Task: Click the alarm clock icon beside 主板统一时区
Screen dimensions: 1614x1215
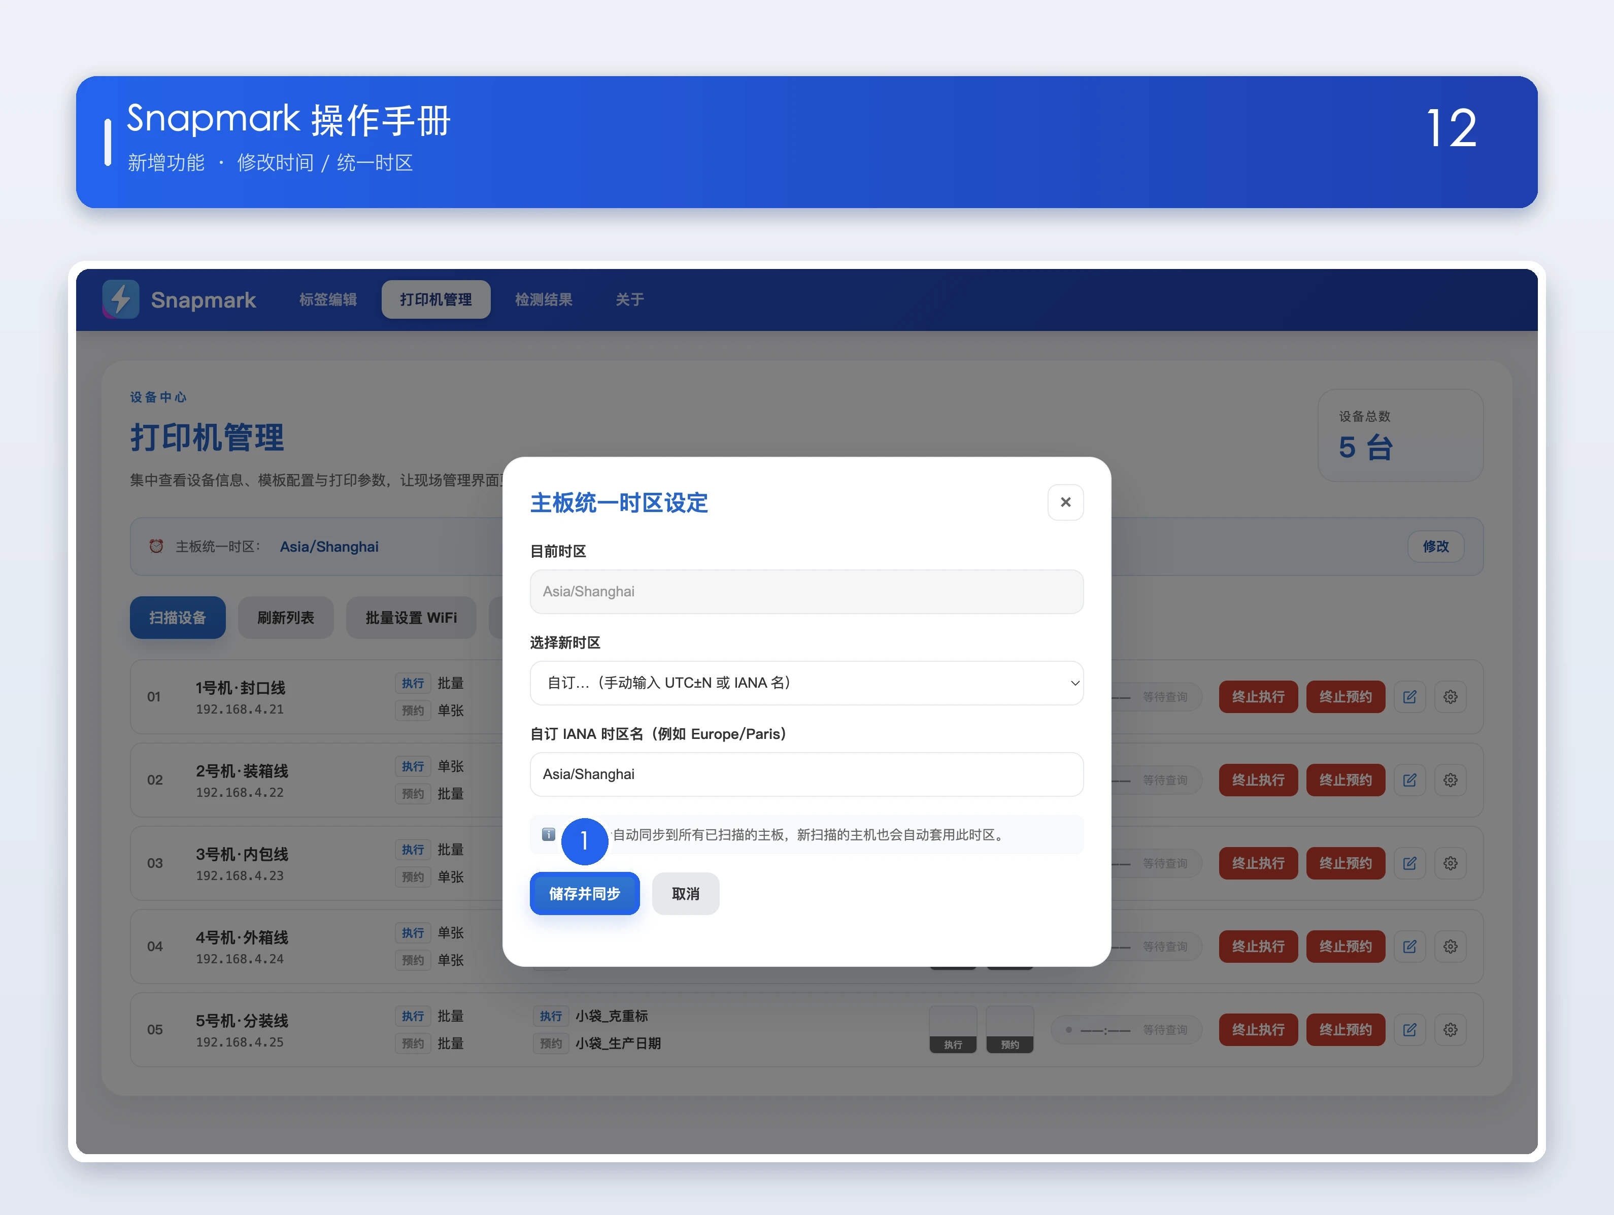Action: (156, 547)
